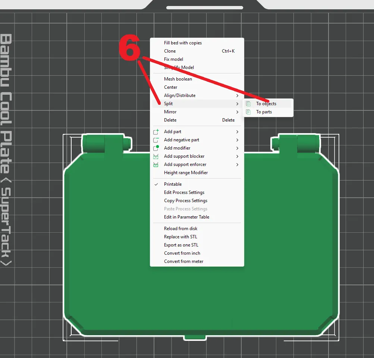Expand the Add part submenu arrow

pyautogui.click(x=237, y=132)
